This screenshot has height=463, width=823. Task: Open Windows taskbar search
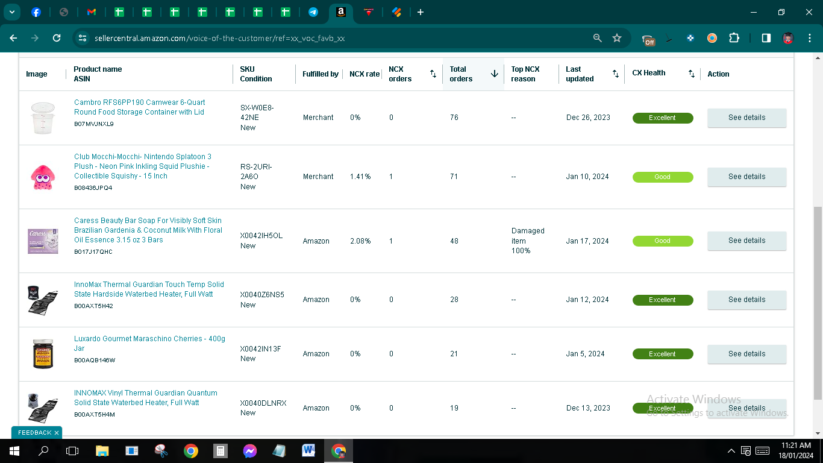43,451
